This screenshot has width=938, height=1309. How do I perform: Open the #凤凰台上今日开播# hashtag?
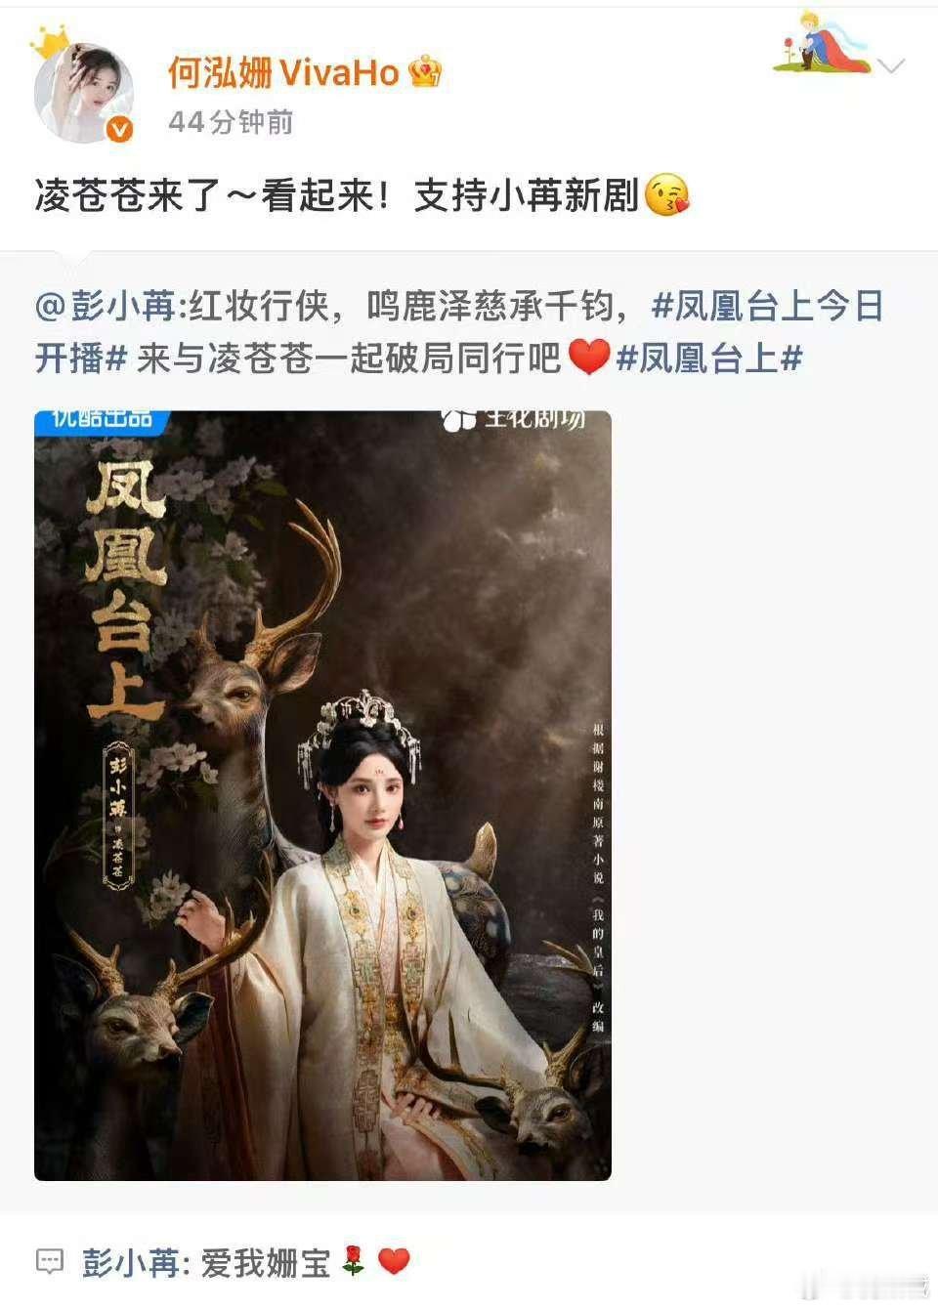coord(459,332)
